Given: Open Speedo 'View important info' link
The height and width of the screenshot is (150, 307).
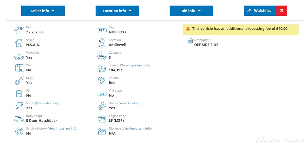Looking at the screenshot, I should [135, 65].
